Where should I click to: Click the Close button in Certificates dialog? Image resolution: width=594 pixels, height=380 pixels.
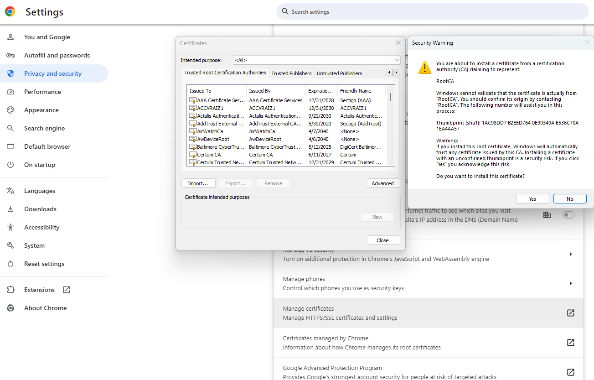[x=383, y=240]
